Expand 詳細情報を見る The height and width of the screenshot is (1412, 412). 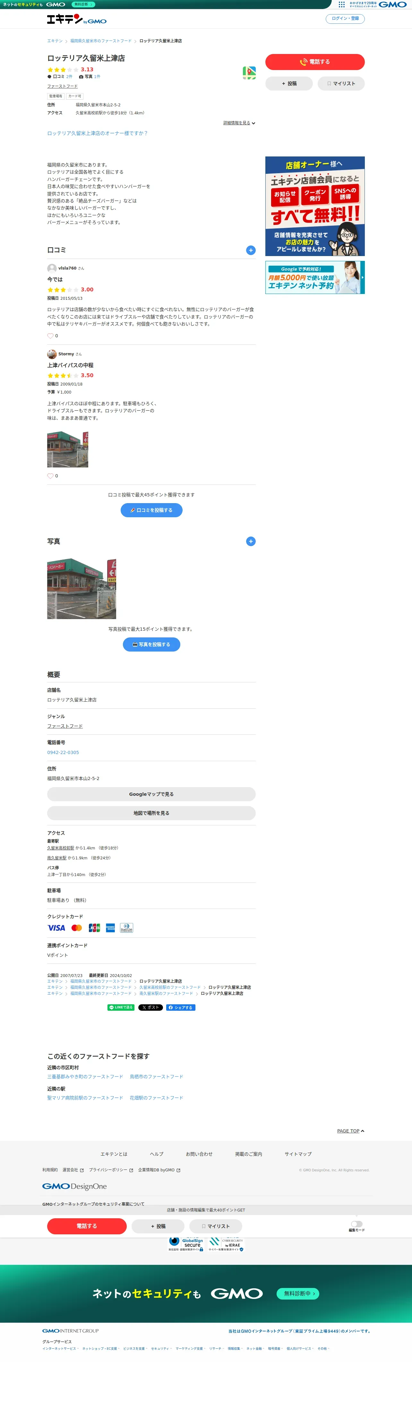[239, 123]
